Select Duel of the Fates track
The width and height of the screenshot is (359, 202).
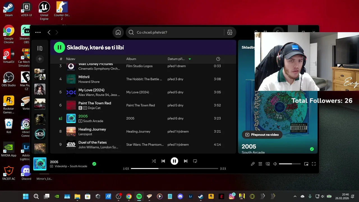click(93, 143)
